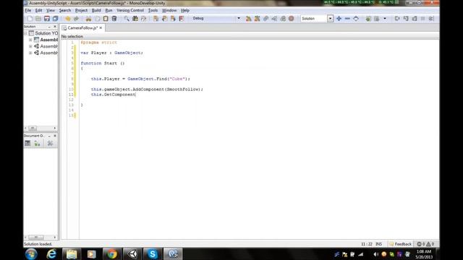Open dropdown arrow right of the green toolbar icon

pos(385,19)
